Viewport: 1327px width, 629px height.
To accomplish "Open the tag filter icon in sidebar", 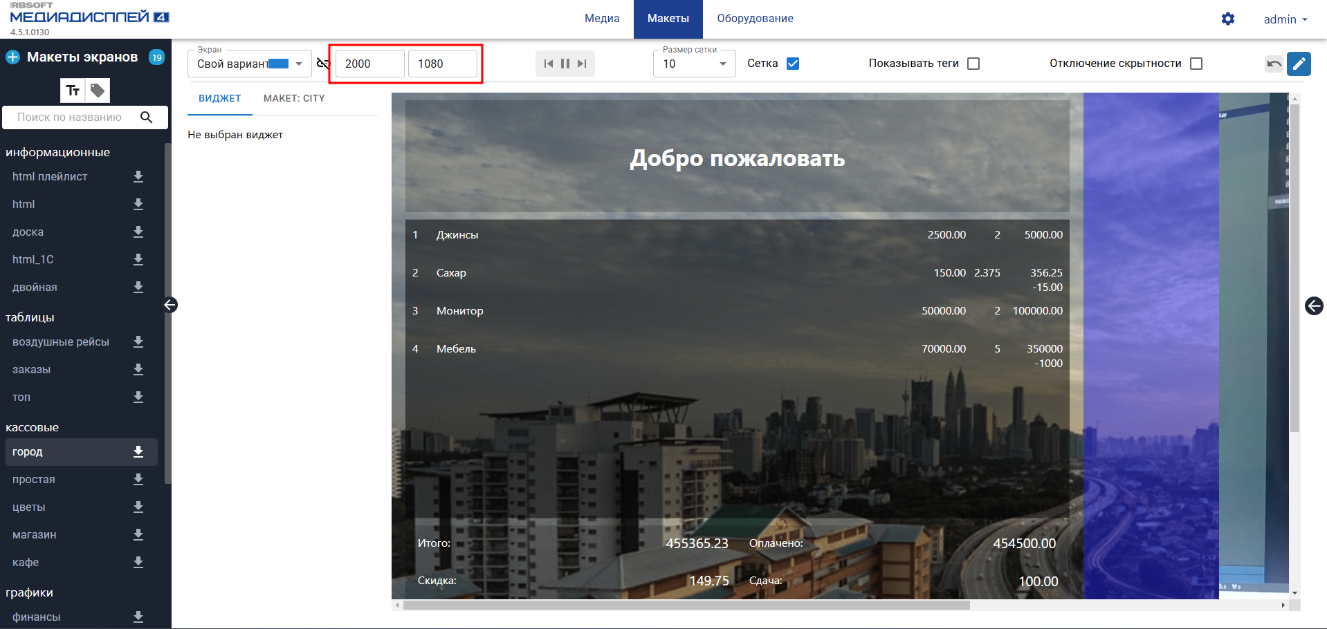I will (98, 91).
